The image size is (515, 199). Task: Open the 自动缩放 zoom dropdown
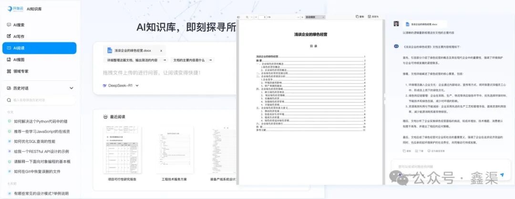[315, 17]
